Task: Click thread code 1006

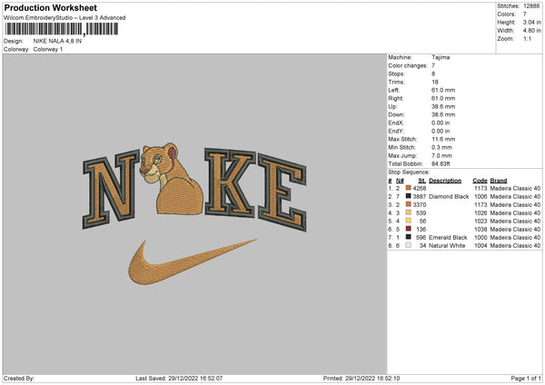Action: point(481,197)
